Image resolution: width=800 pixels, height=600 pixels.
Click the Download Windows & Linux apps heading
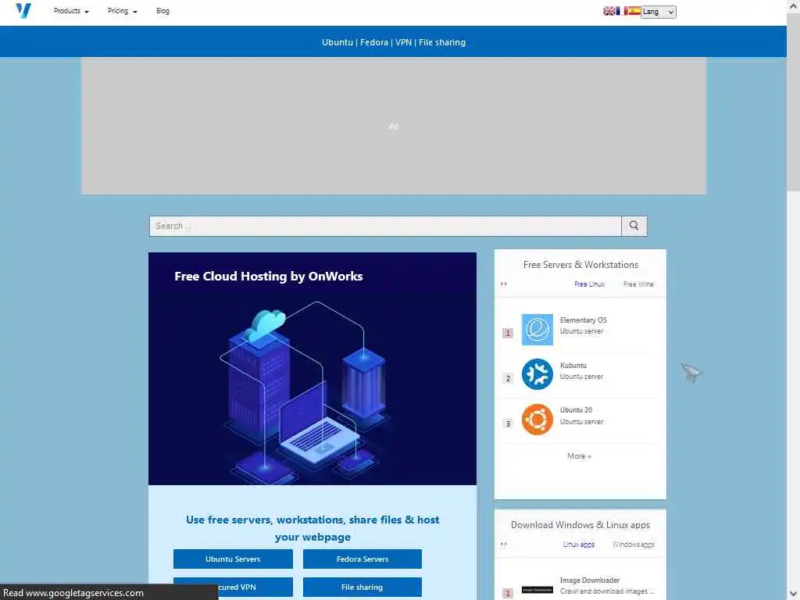click(580, 525)
